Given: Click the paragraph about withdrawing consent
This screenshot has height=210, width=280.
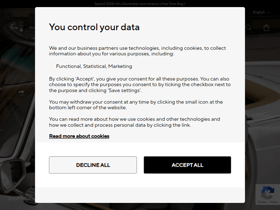Looking at the screenshot, I should 136,105.
